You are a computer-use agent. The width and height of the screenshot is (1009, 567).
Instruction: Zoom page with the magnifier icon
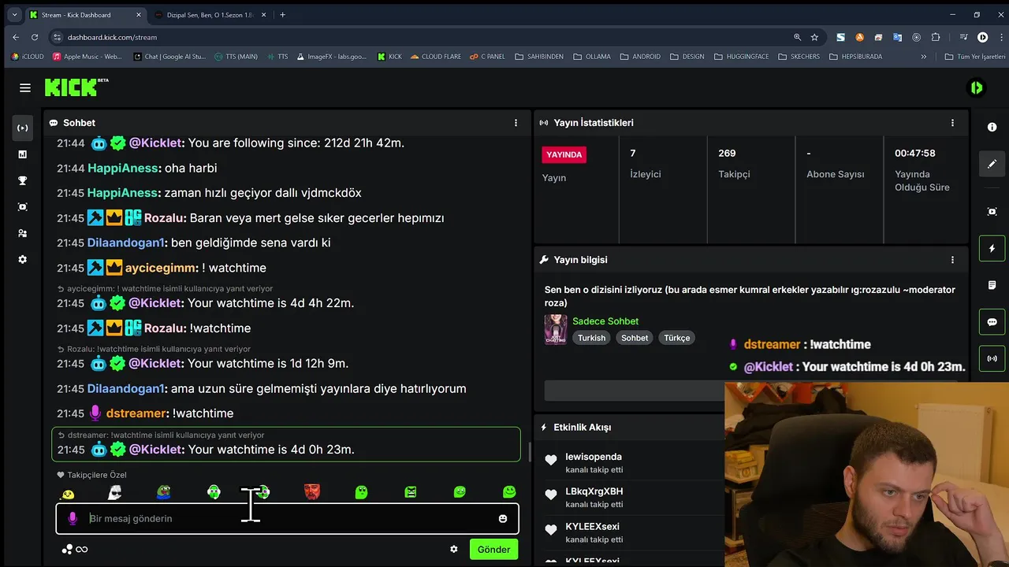[x=797, y=37]
